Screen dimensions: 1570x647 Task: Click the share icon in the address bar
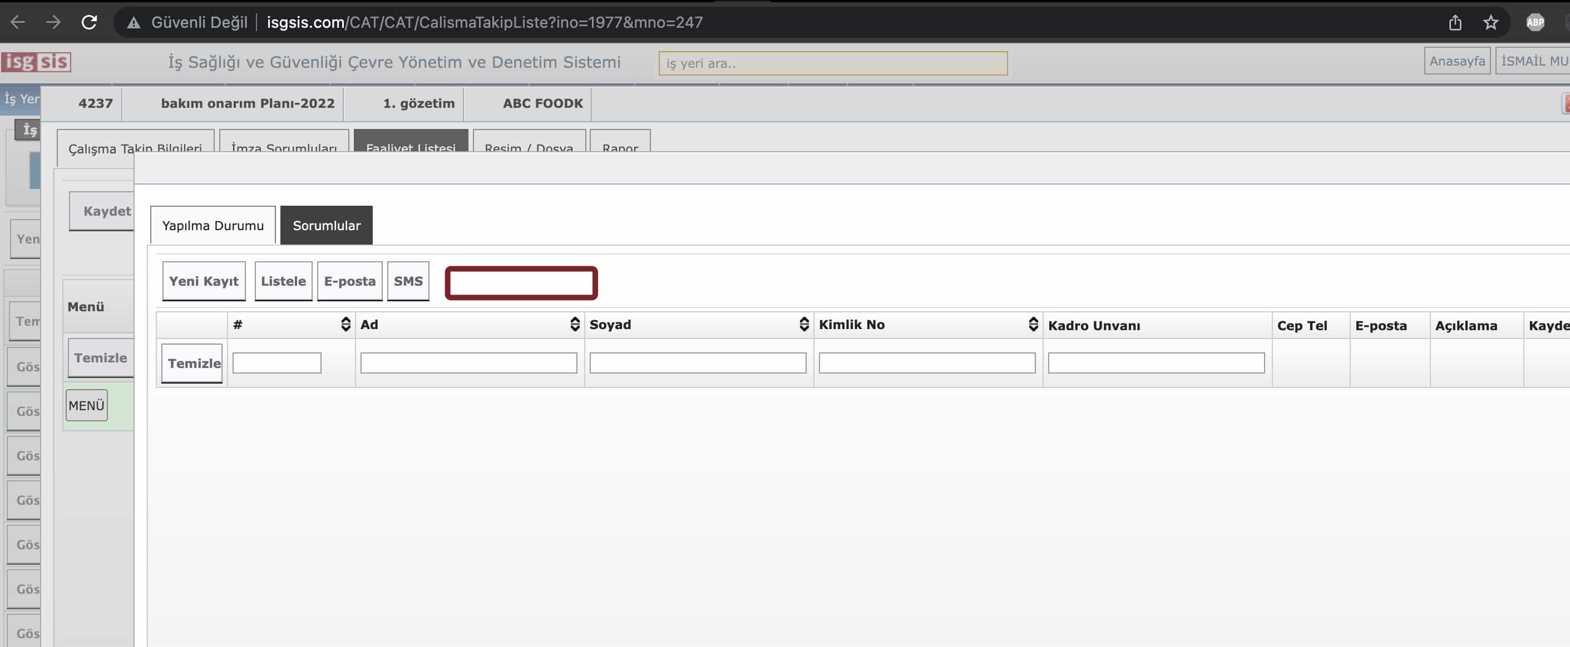(1455, 23)
